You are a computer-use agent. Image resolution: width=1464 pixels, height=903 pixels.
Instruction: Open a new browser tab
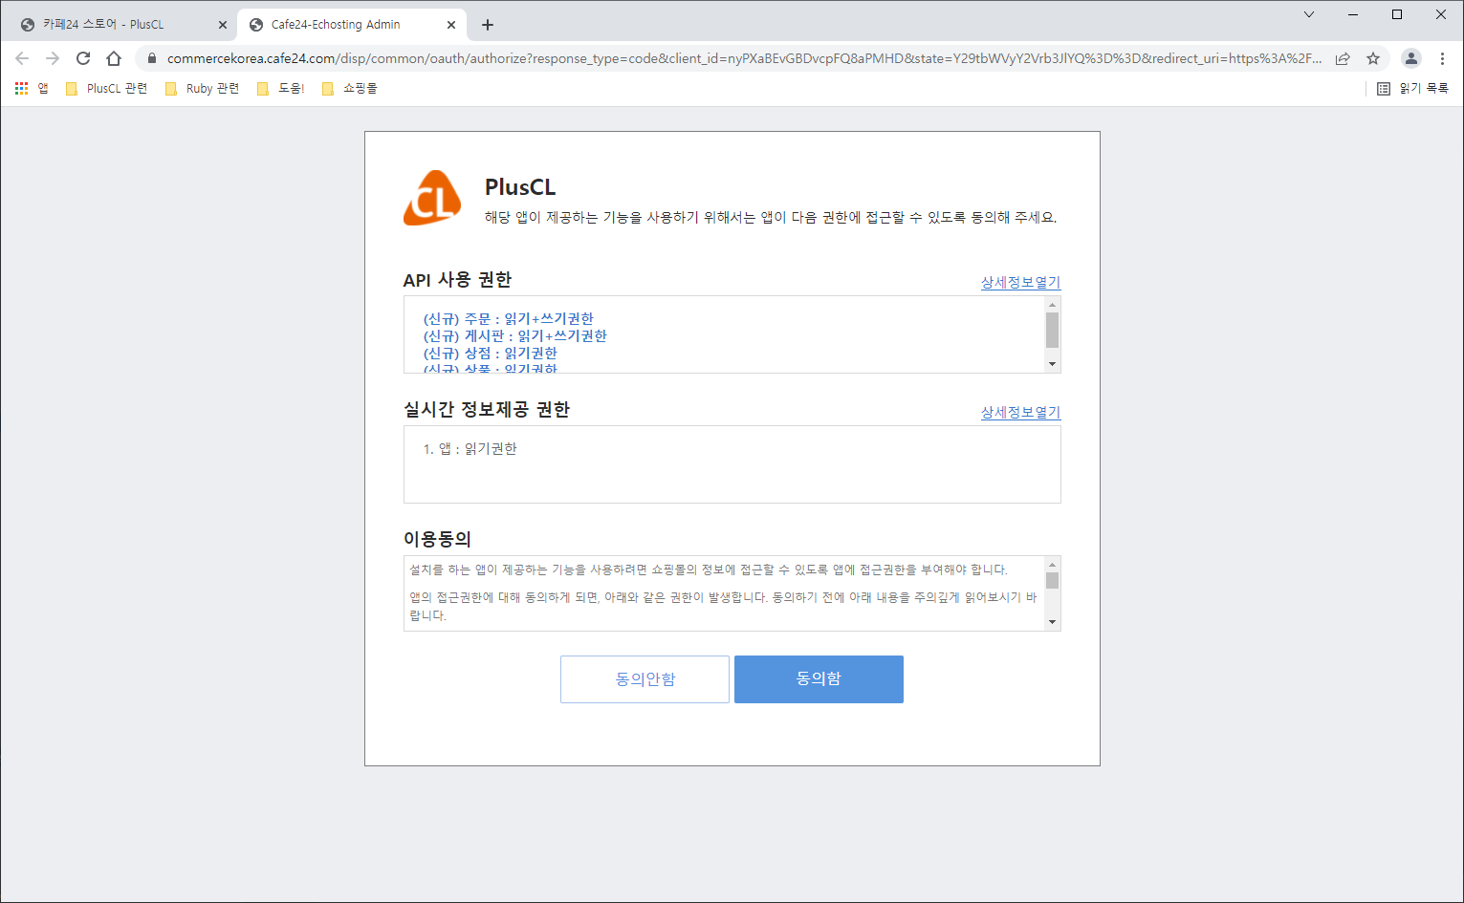pos(488,25)
